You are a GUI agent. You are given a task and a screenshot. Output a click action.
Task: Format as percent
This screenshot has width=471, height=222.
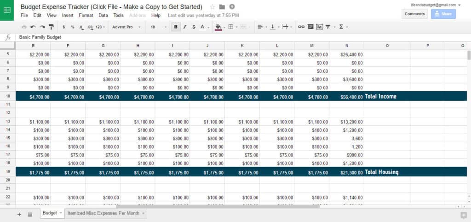(x=72, y=27)
